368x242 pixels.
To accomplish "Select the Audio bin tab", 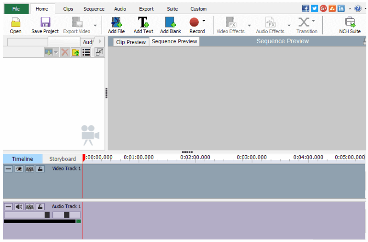I will (87, 42).
